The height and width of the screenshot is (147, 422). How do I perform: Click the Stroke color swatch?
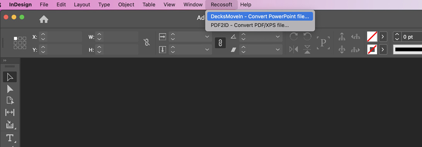372,50
